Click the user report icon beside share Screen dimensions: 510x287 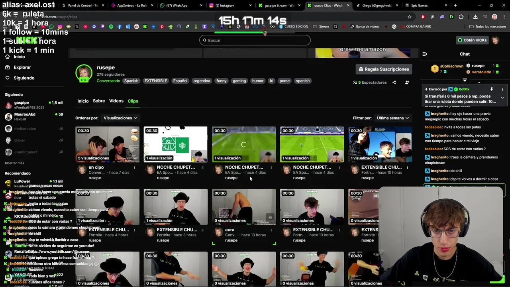tap(407, 83)
